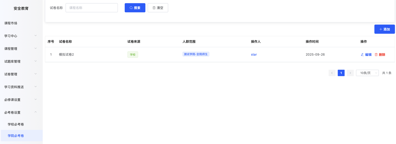Collapse the 必考卷设置 sidebar menu

[21, 112]
